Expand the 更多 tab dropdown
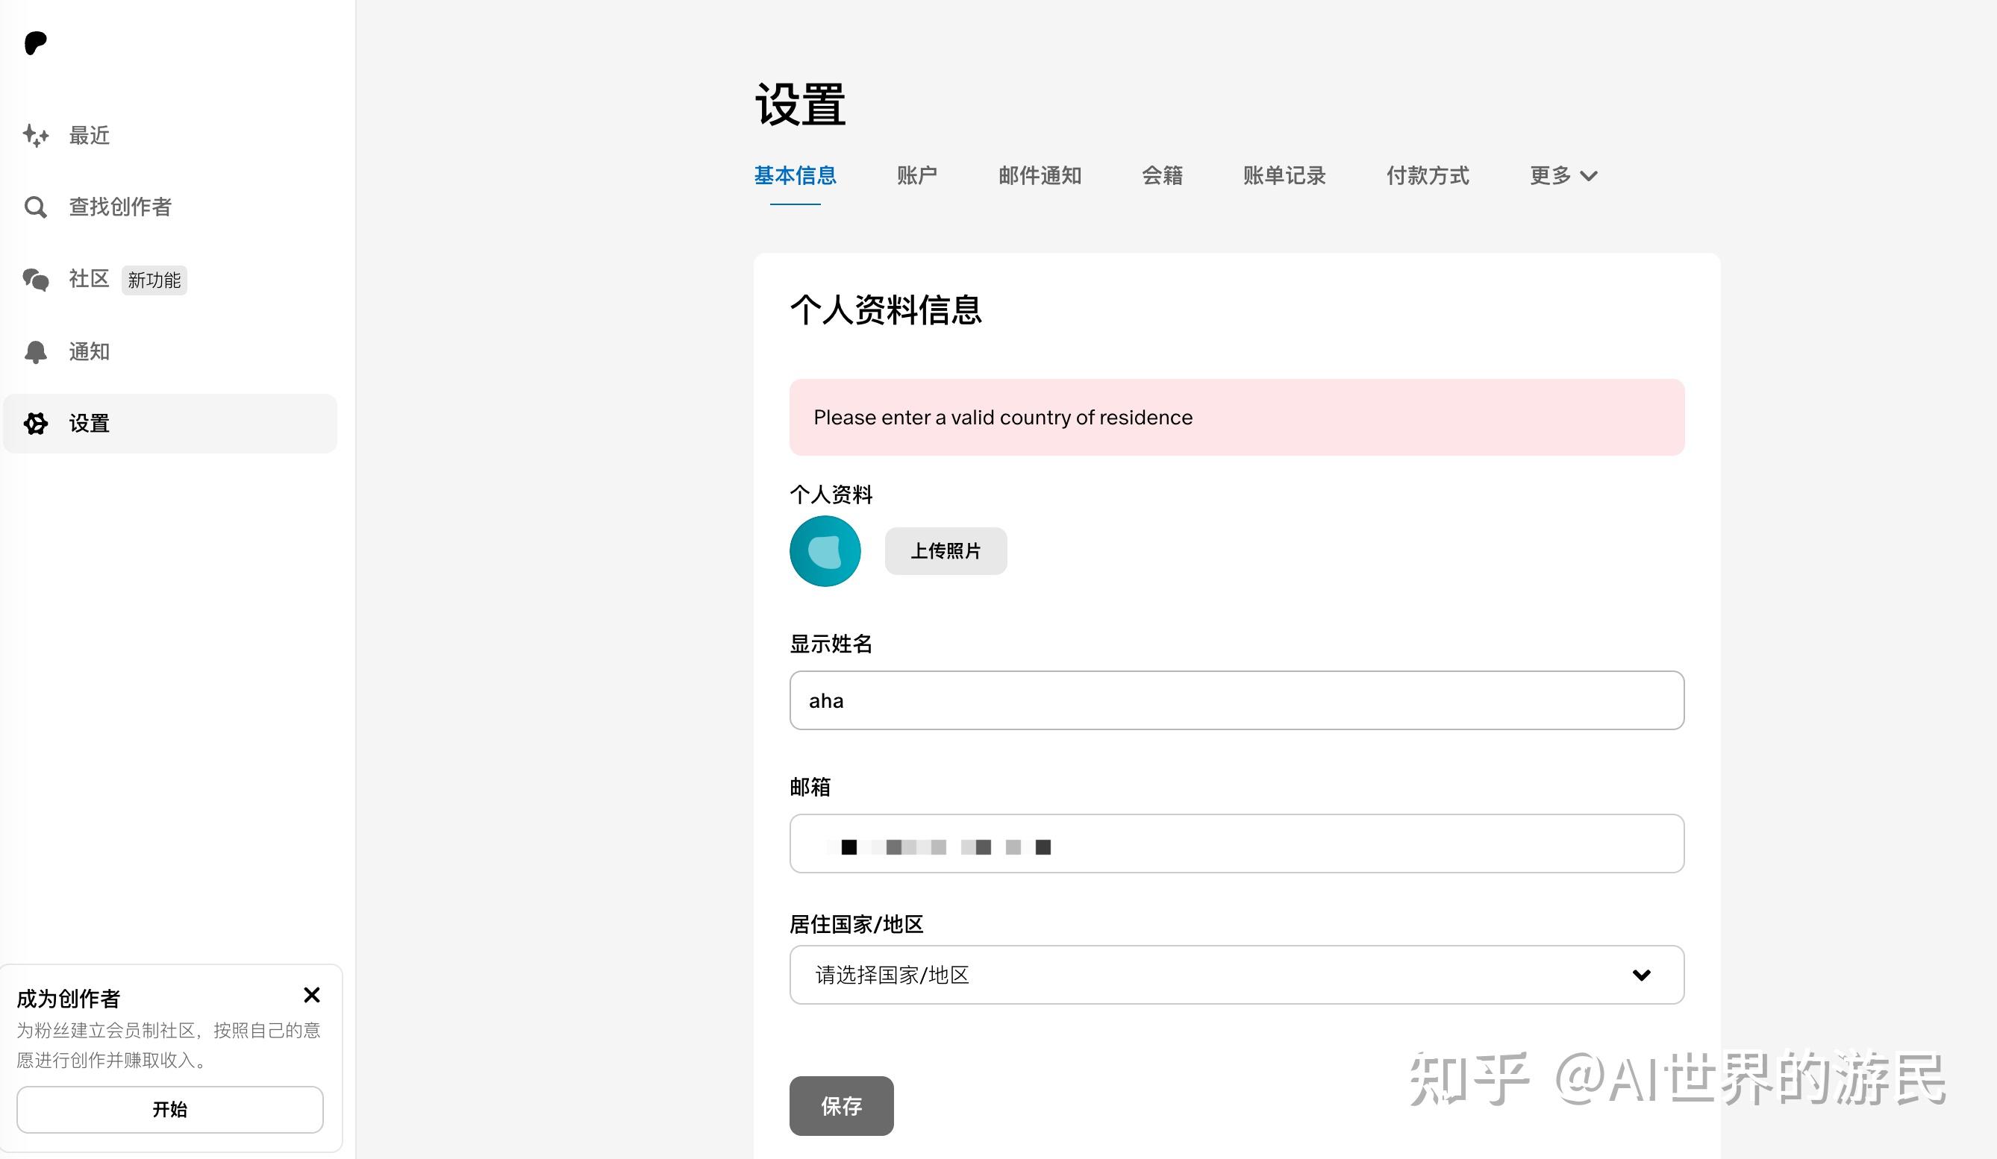This screenshot has width=1997, height=1159. point(1563,176)
